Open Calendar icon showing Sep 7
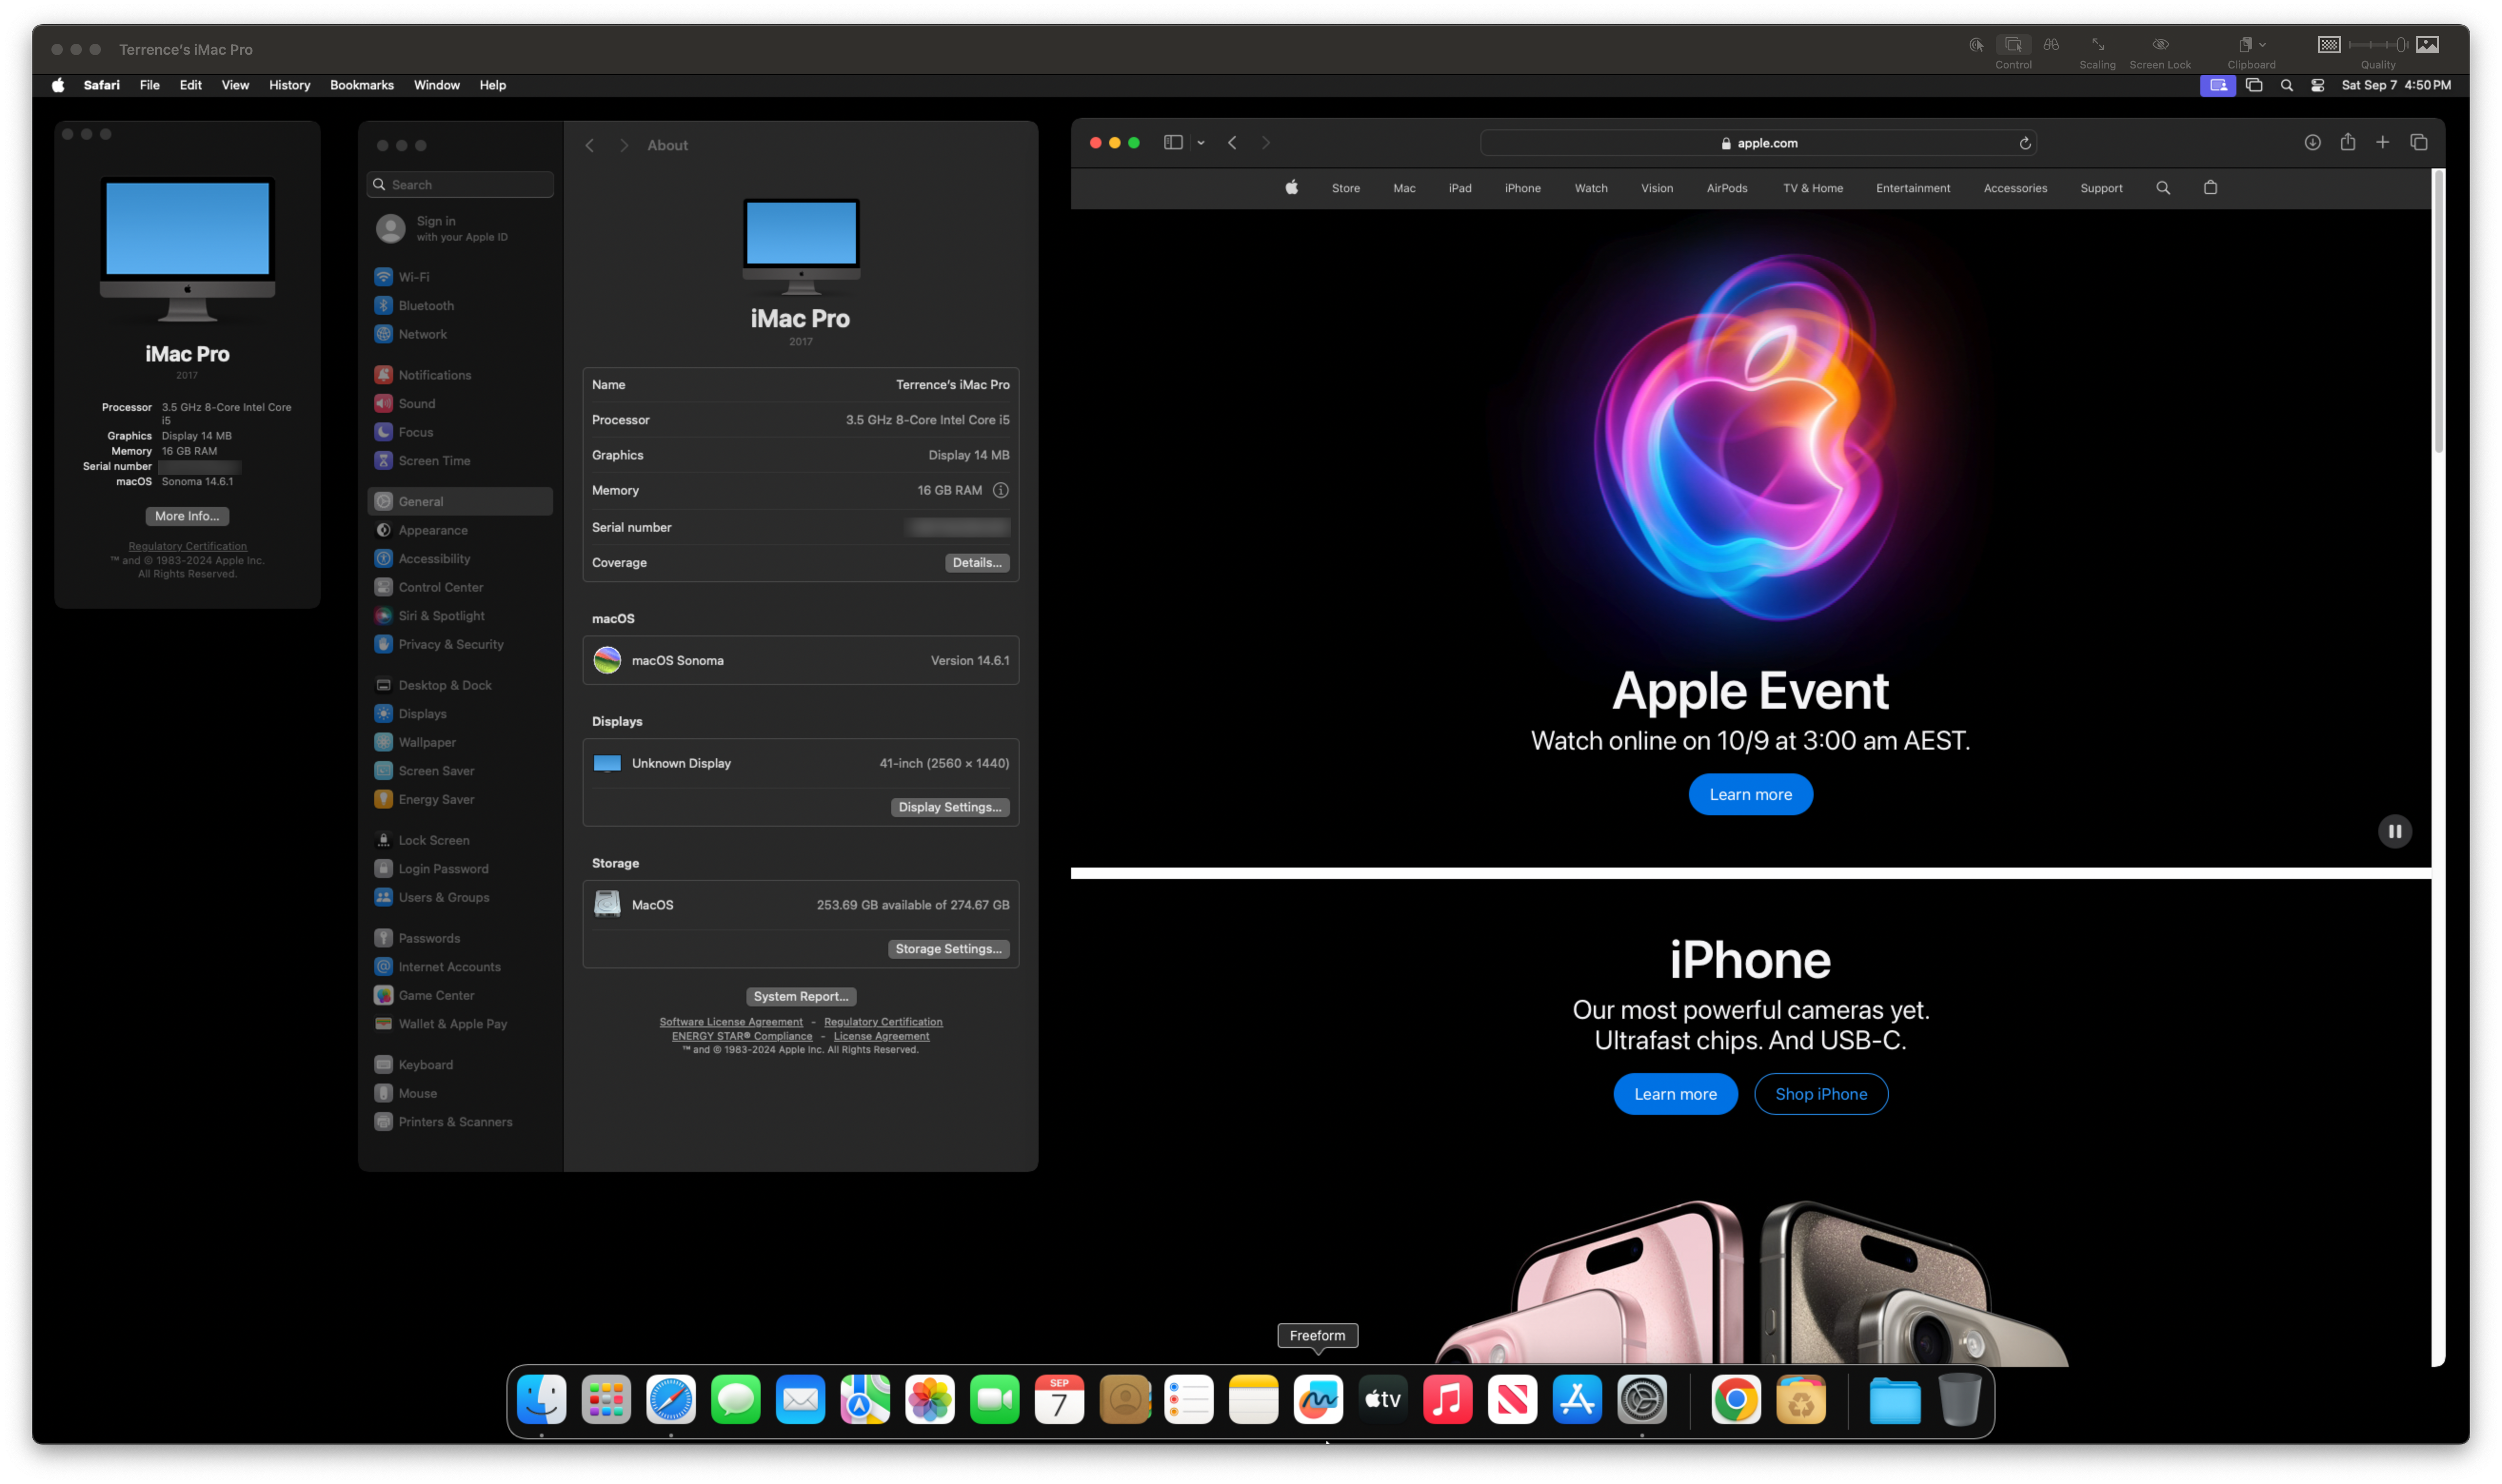 click(x=1059, y=1400)
